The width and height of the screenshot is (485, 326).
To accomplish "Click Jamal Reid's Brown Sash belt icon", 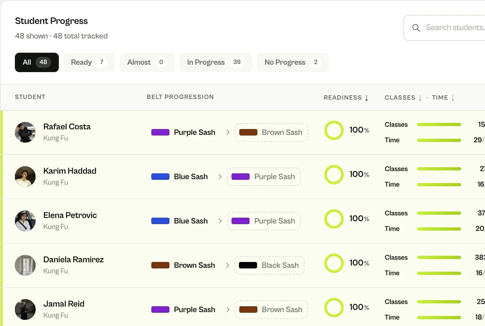I will (248, 310).
